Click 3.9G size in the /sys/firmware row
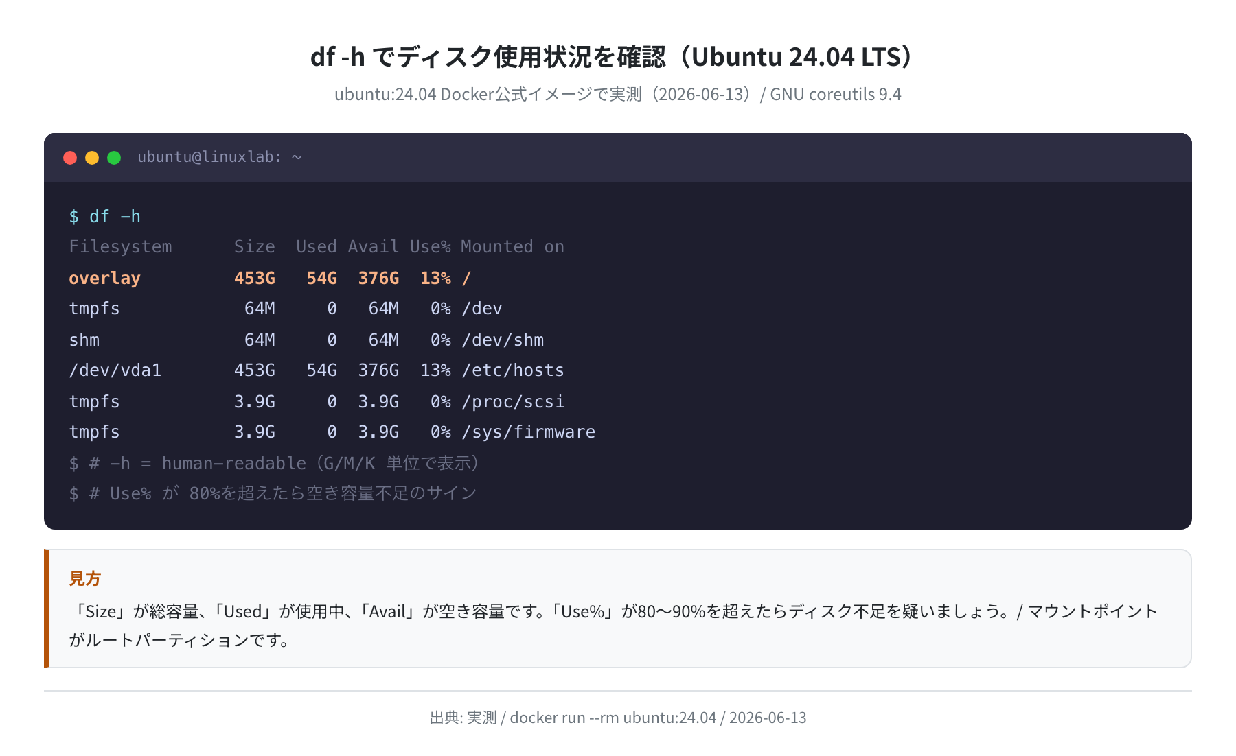Screen dimensions: 1236x756 pos(255,432)
